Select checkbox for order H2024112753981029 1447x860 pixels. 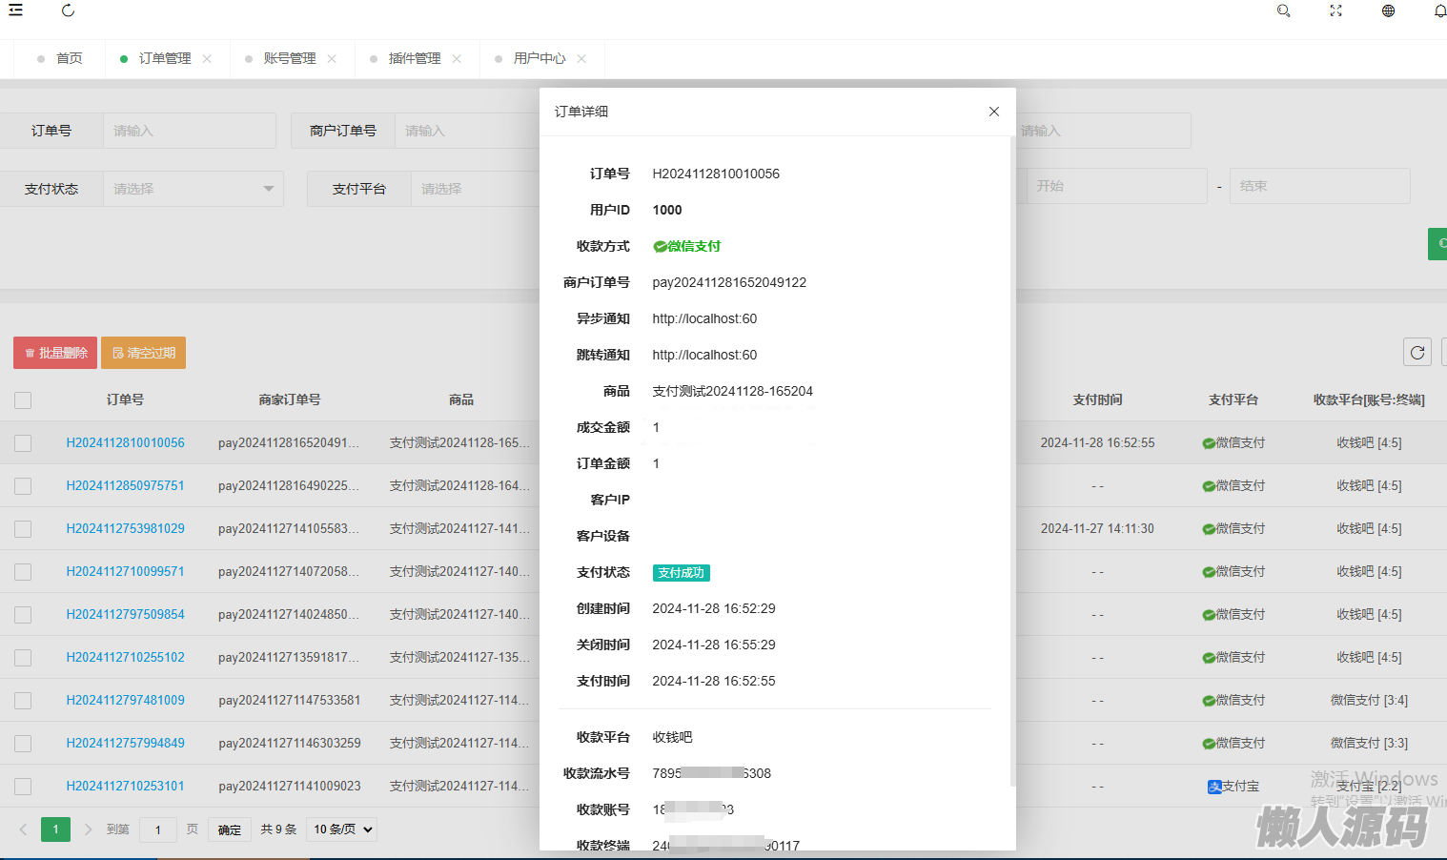coord(23,529)
